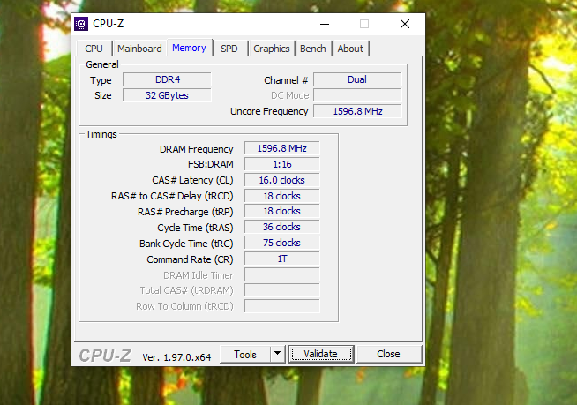Open the Graphics tab

(x=272, y=49)
